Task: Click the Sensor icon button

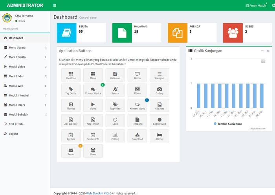Action: click(115, 90)
